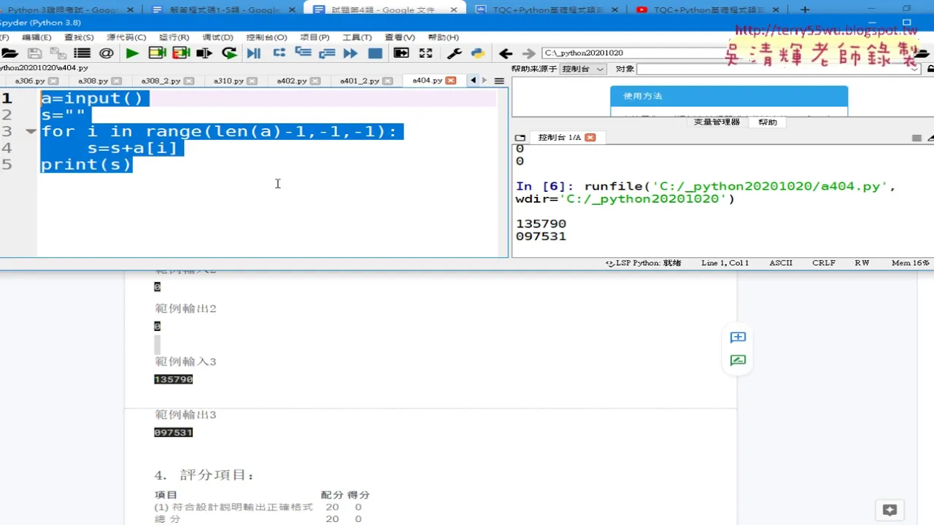This screenshot has height=525, width=934.
Task: Close the 控制台 1/A console tab
Action: pyautogui.click(x=590, y=138)
